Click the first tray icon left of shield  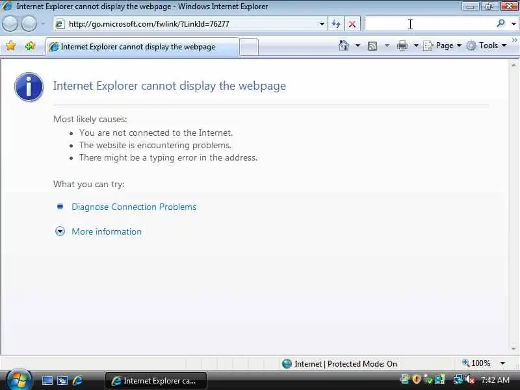coord(405,379)
